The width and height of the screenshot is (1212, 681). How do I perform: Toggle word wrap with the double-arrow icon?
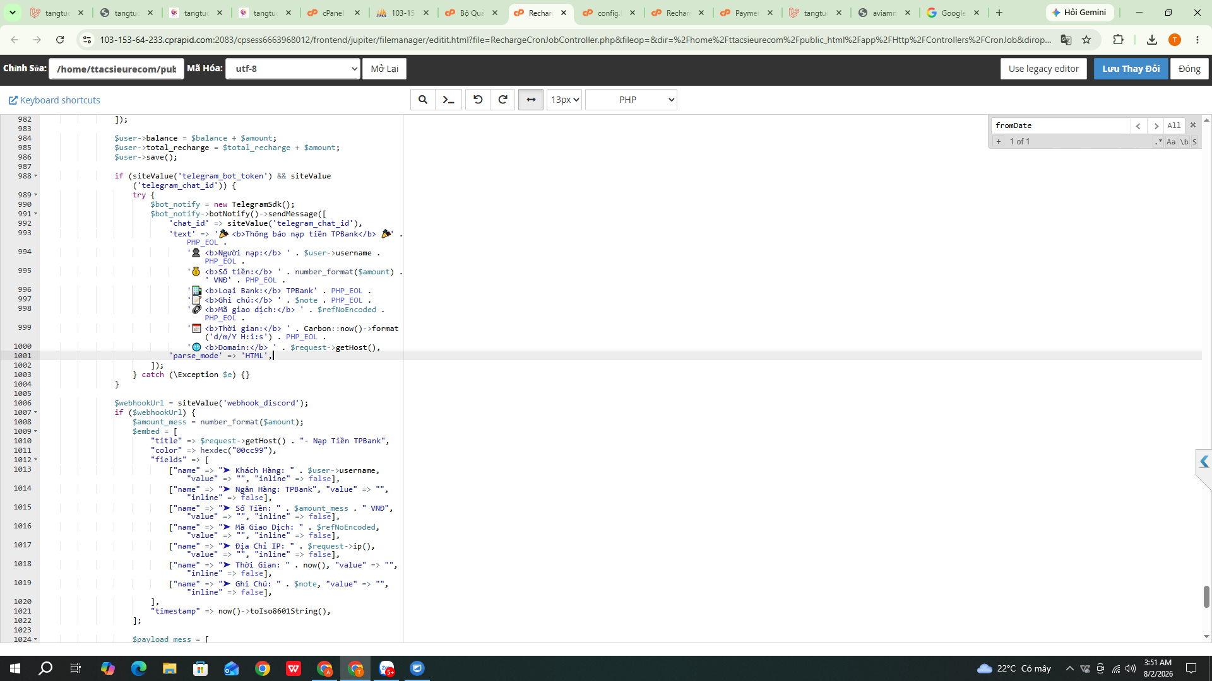coord(531,100)
